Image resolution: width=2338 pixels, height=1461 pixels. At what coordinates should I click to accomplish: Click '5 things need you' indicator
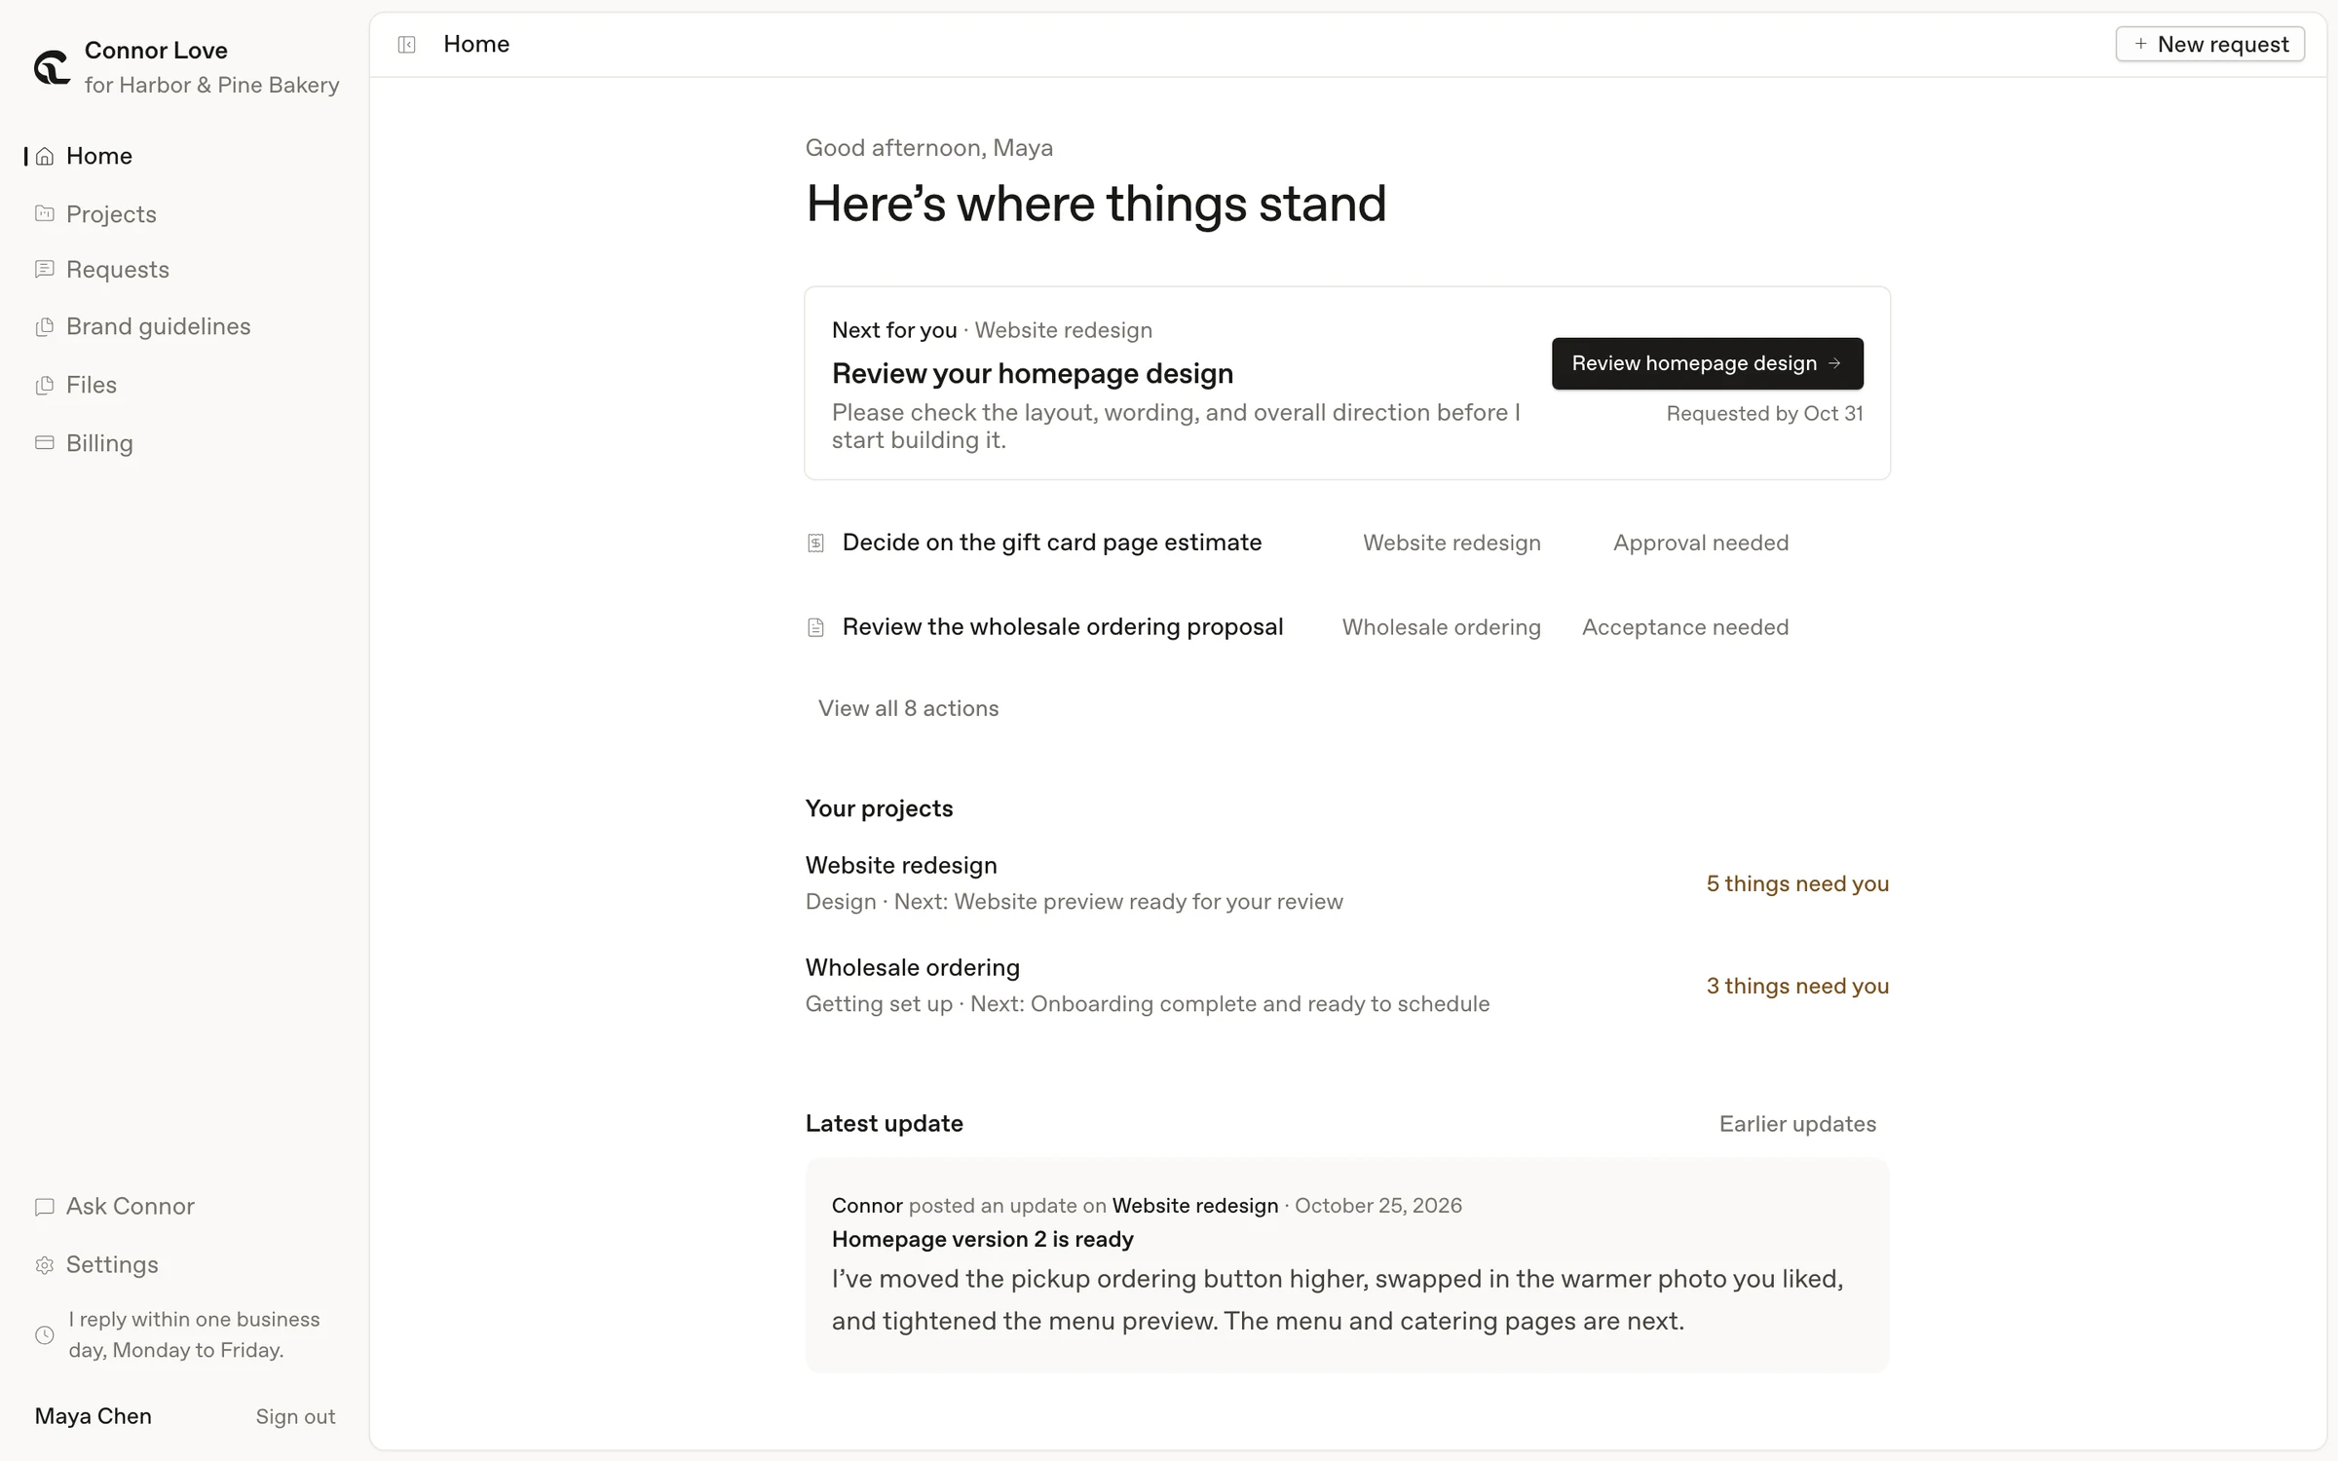[1797, 883]
